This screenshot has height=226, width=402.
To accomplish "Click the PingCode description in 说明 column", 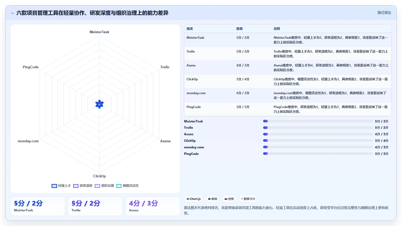I will point(331,109).
